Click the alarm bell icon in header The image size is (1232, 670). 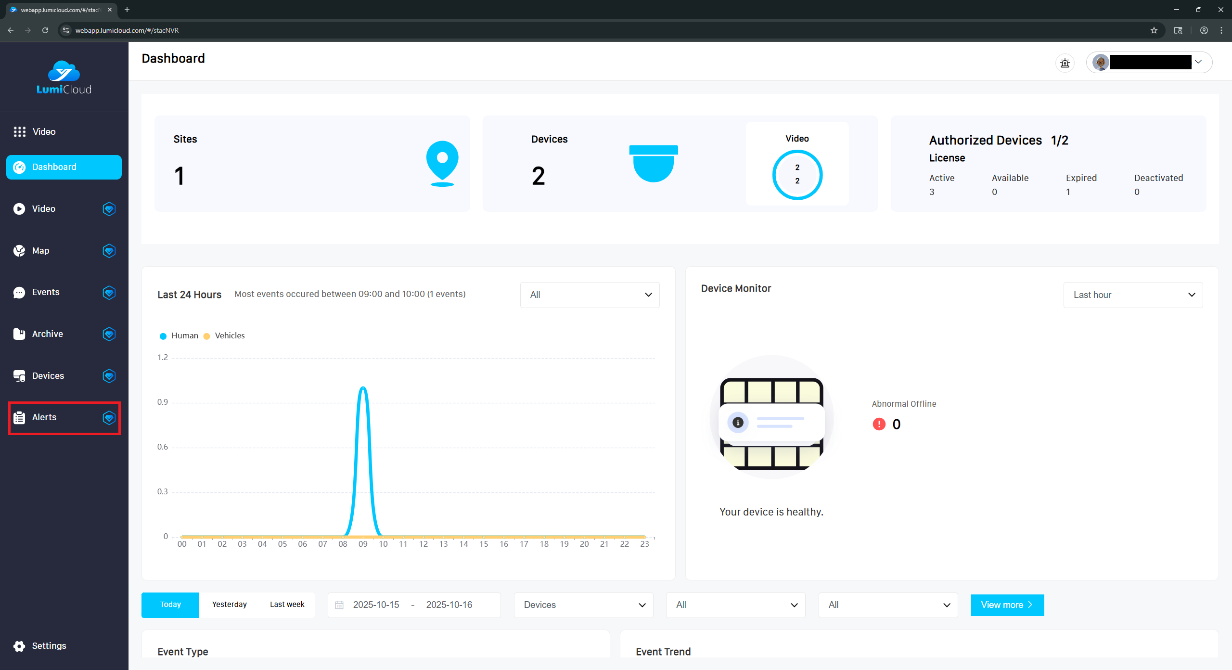(1065, 63)
